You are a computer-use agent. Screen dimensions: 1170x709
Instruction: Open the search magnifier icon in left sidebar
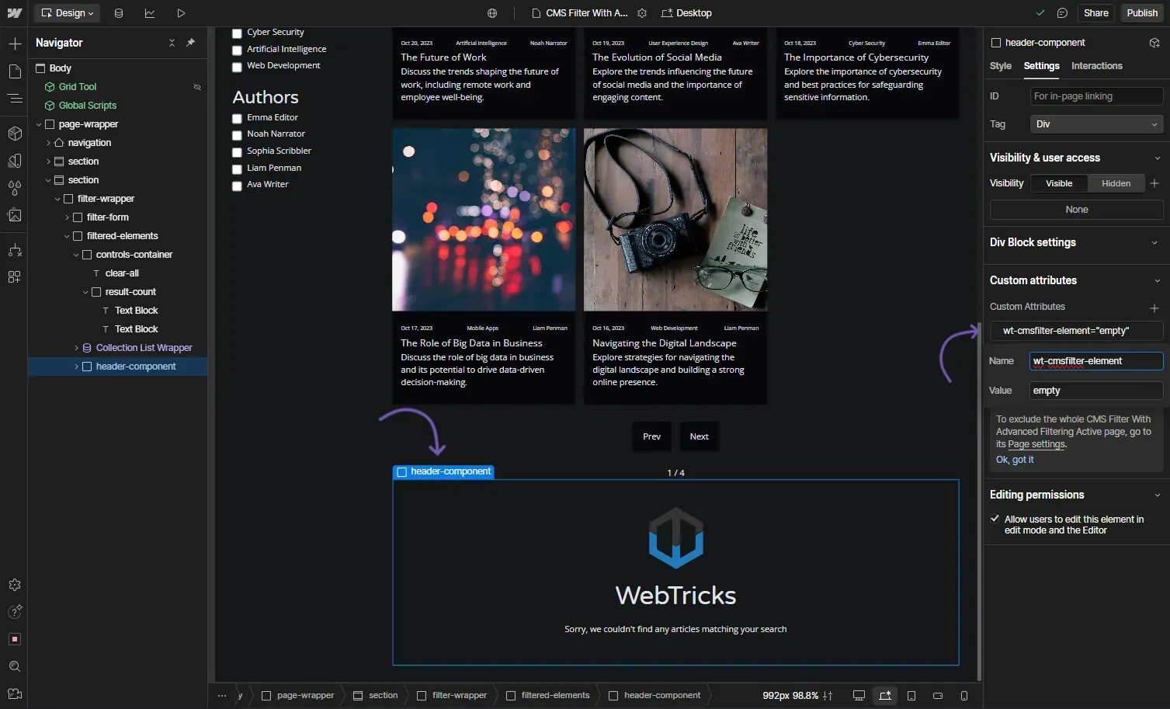point(15,666)
